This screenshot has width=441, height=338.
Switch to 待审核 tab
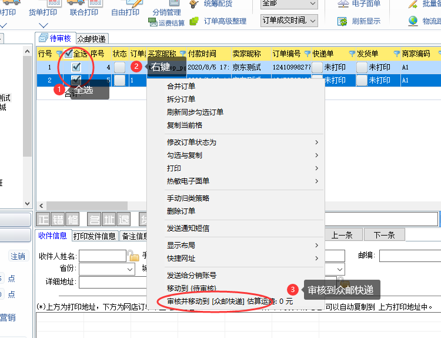click(55, 38)
